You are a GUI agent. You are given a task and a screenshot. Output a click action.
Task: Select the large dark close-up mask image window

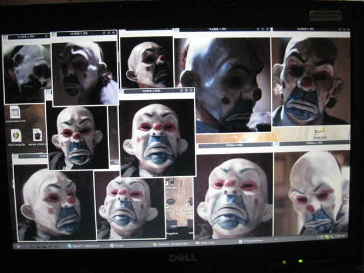click(x=223, y=85)
